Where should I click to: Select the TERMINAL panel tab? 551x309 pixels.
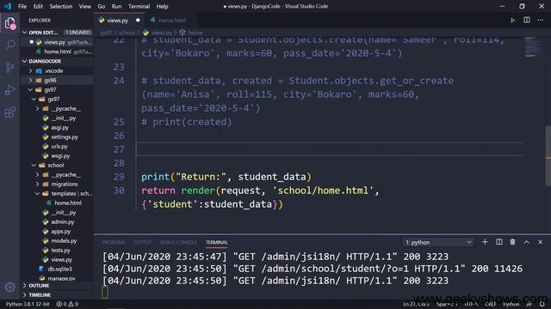216,242
